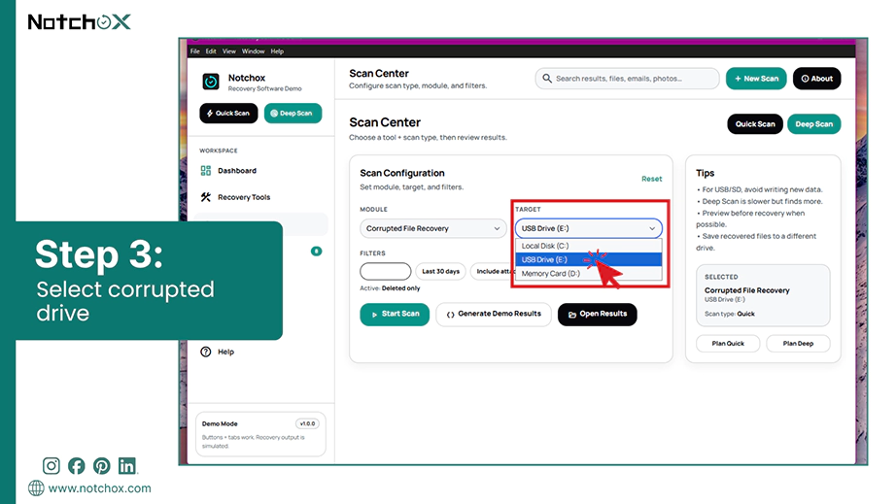This screenshot has height=504, width=896.
Task: Choose Memory Card (D:) from the target list
Action: [x=589, y=274]
